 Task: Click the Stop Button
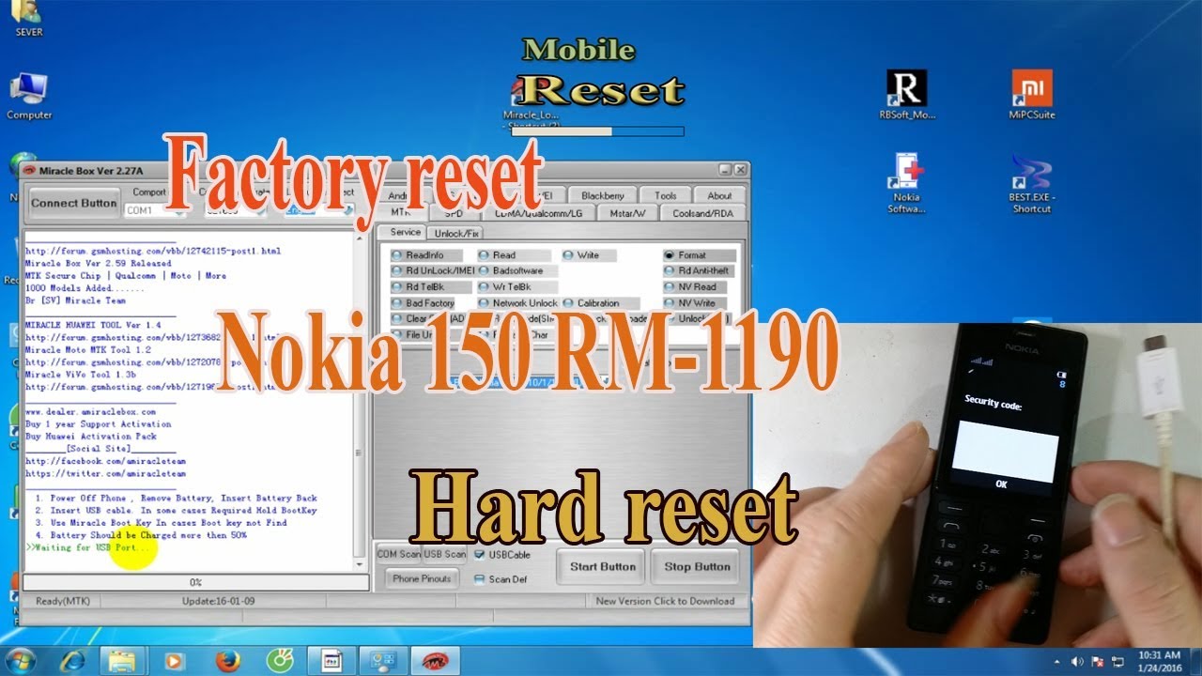coord(698,566)
